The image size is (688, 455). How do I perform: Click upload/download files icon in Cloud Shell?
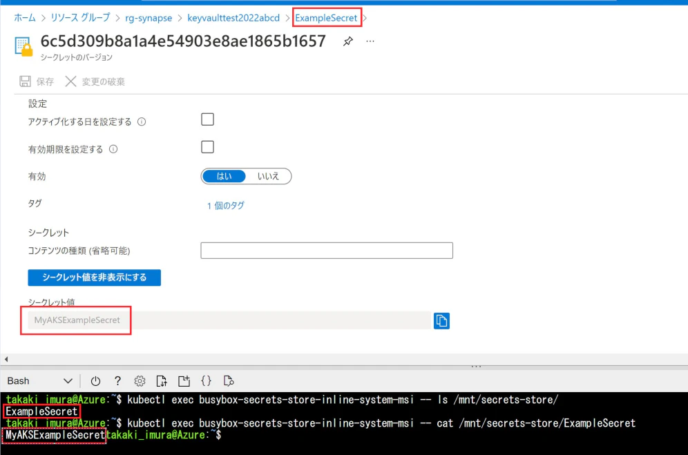click(x=162, y=381)
